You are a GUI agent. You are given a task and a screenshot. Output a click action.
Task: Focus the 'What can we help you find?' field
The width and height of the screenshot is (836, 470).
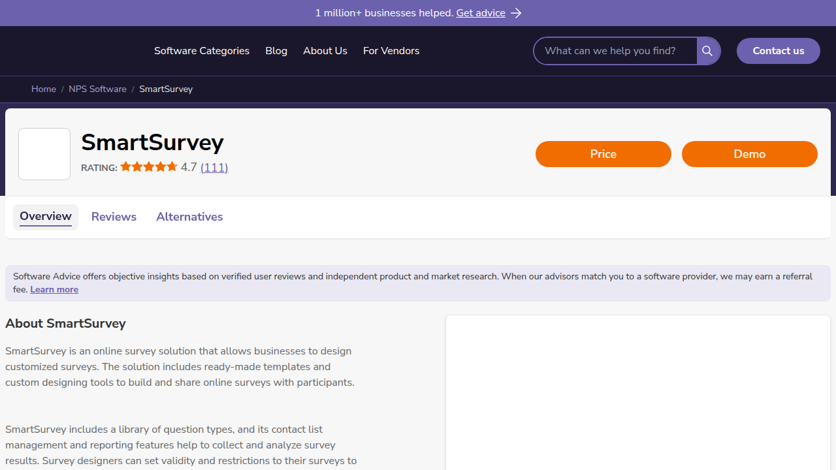pos(615,51)
